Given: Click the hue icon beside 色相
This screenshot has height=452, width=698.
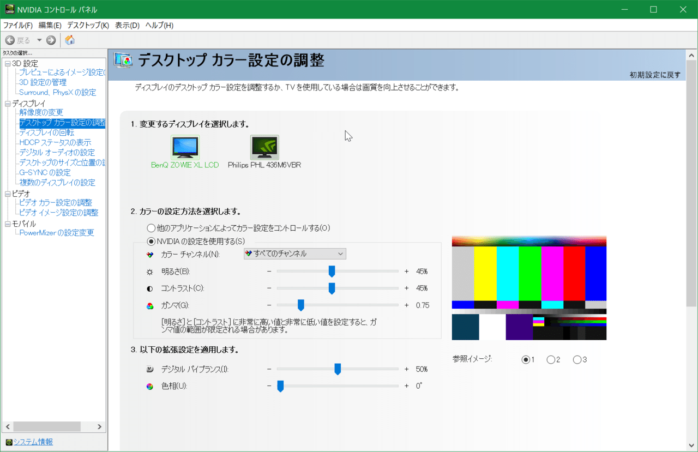Looking at the screenshot, I should [x=150, y=386].
